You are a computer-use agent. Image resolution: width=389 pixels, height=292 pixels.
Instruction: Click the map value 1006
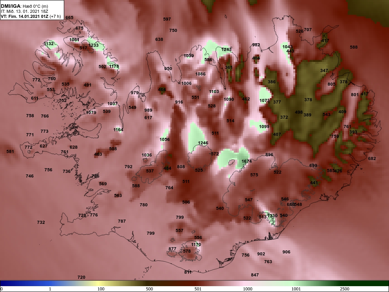click(x=186, y=83)
